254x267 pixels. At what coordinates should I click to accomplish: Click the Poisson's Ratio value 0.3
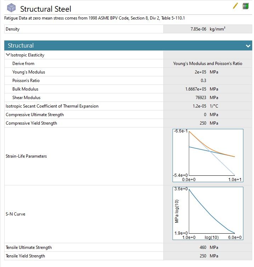[x=203, y=81]
